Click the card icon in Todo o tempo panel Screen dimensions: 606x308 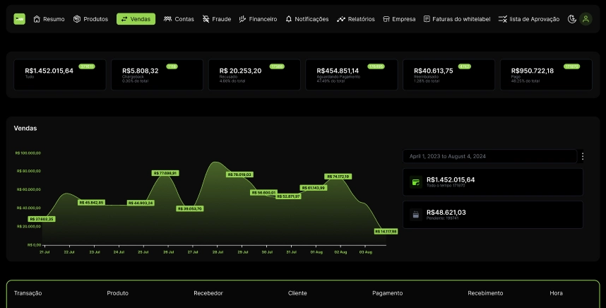[x=416, y=182]
